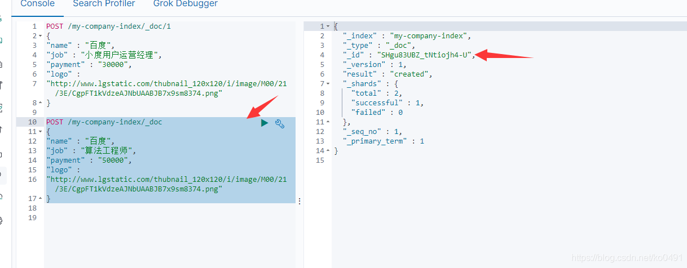
Task: Click the job value 小度用户运营经理
Action: [121, 55]
